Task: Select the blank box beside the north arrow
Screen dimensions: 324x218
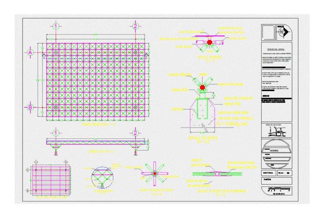Action: pyautogui.click(x=269, y=32)
